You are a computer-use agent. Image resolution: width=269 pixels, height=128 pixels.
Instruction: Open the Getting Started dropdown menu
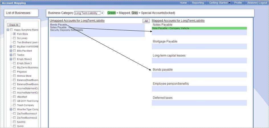[x=220, y=3]
